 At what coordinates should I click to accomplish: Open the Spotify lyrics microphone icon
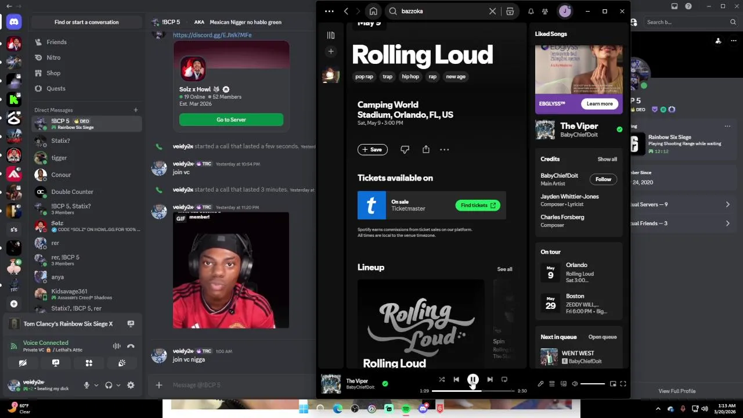click(540, 384)
